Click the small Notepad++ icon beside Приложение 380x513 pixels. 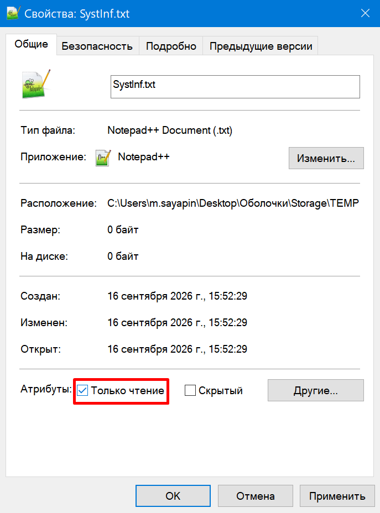103,158
